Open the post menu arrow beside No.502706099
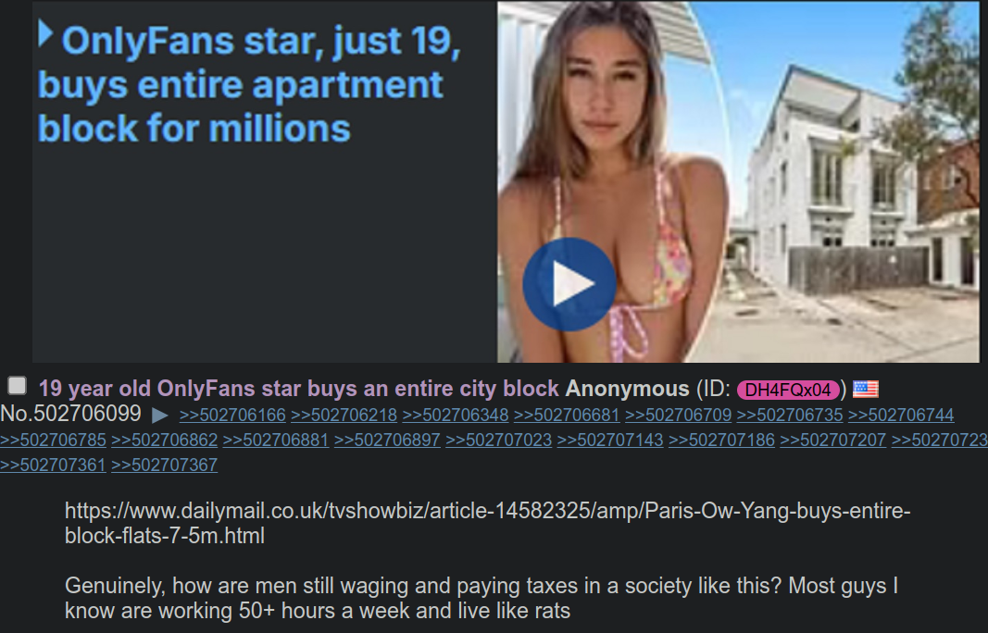Screen dimensions: 988x633 tap(160, 416)
